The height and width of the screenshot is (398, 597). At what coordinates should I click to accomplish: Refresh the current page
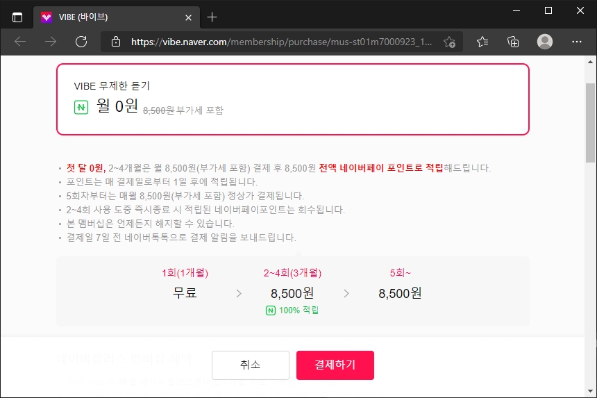coord(81,42)
